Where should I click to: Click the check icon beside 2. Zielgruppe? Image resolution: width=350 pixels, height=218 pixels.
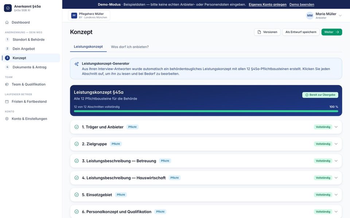[x=77, y=144]
